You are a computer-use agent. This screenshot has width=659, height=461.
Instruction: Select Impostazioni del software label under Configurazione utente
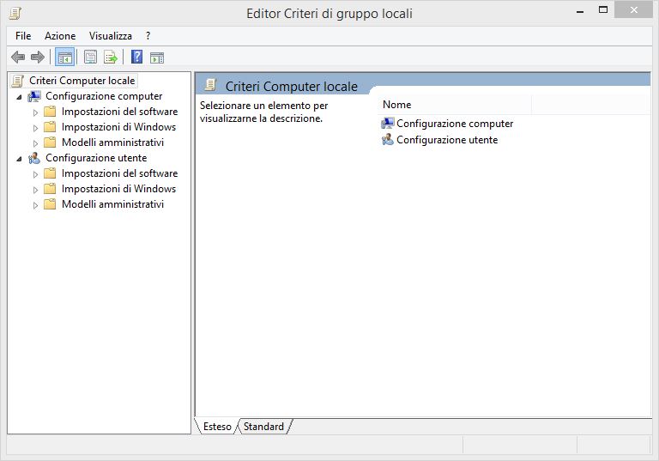tap(120, 173)
